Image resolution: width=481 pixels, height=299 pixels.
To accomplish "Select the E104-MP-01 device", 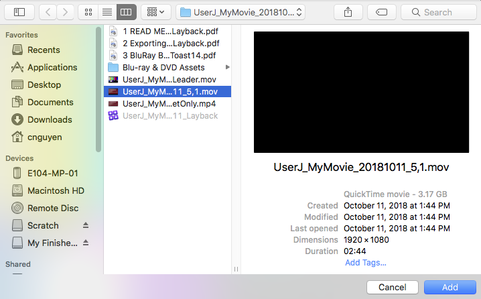I will click(x=52, y=173).
